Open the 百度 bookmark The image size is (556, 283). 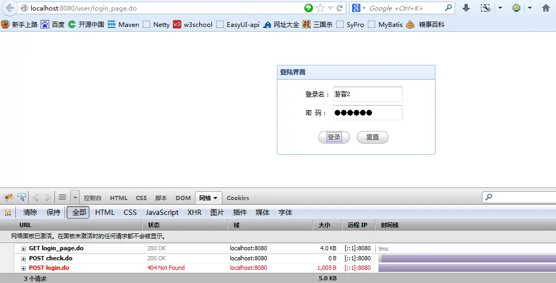click(x=52, y=24)
